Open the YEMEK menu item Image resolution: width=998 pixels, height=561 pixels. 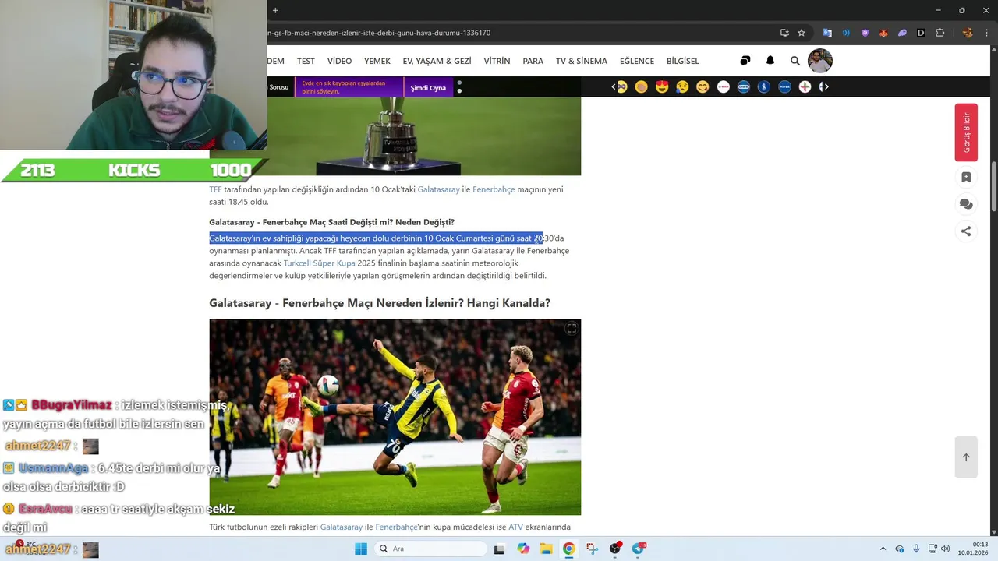pos(377,61)
